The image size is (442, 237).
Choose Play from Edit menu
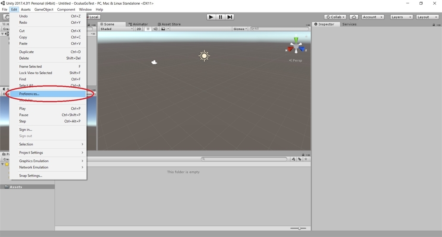point(48,108)
